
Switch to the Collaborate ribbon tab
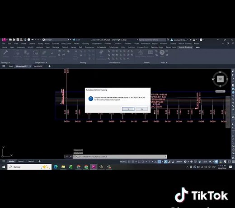[113, 47]
